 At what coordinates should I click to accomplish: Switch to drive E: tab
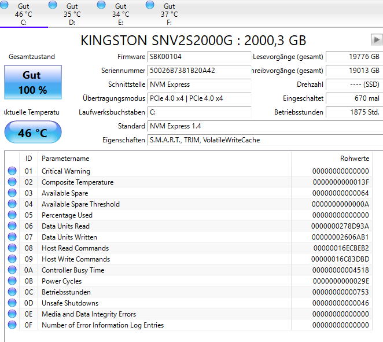click(121, 14)
